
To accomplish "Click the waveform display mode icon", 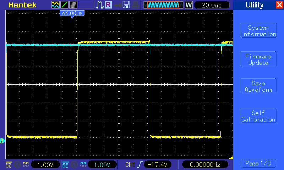I will tap(56, 5).
